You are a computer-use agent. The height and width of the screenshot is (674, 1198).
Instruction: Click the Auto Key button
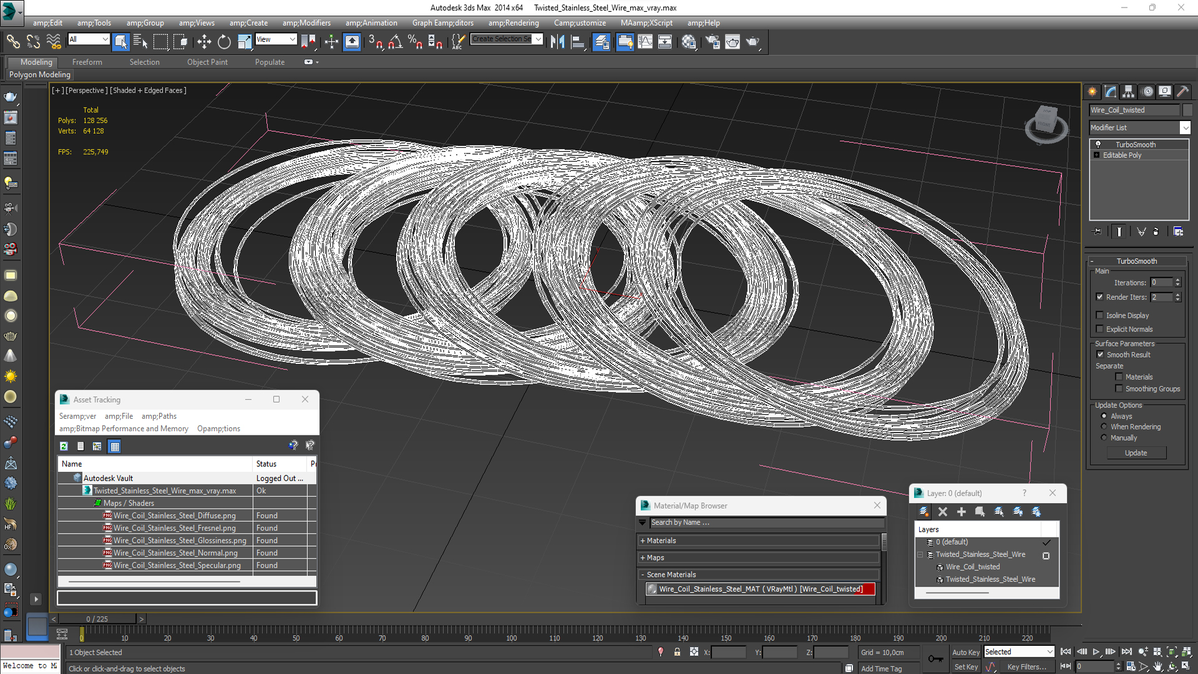coord(965,652)
